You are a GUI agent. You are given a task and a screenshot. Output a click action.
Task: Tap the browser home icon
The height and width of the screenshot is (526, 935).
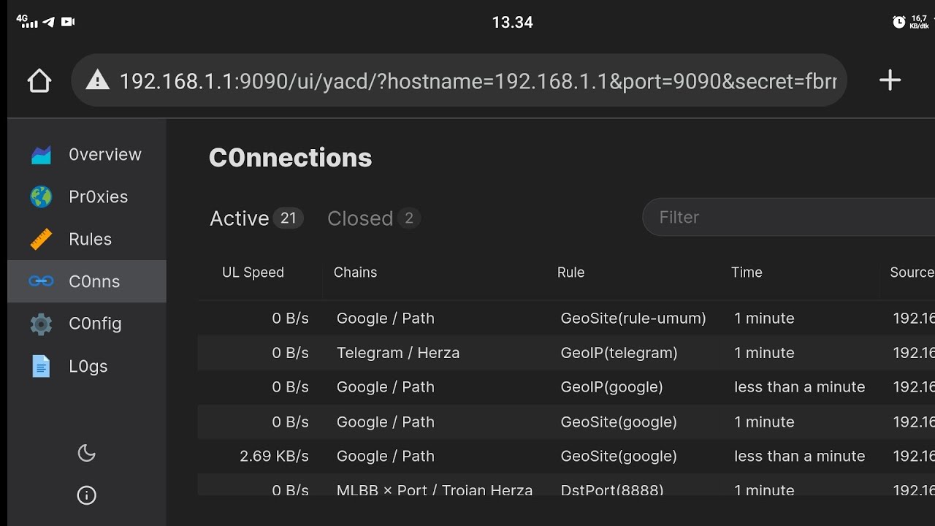[x=39, y=80]
